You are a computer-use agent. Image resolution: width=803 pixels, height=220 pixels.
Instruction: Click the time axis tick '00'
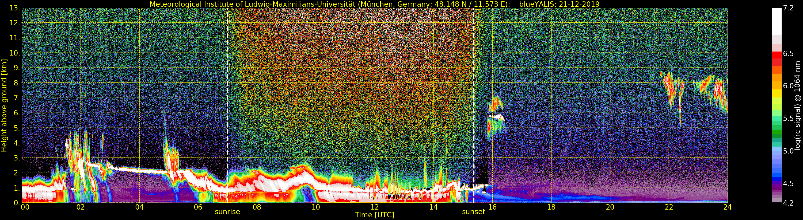click(x=25, y=207)
